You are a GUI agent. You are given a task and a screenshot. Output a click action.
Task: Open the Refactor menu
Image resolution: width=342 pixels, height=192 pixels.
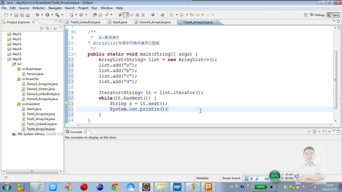click(x=39, y=8)
